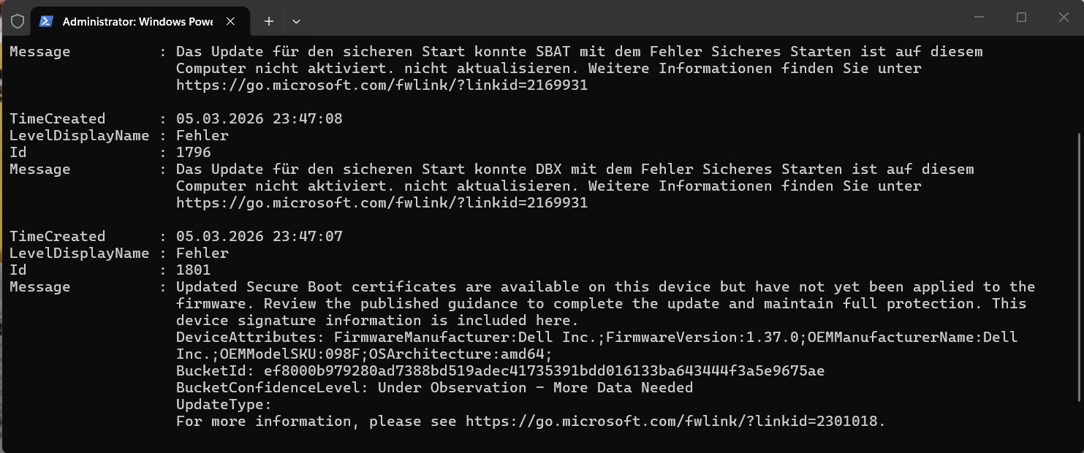Image resolution: width=1084 pixels, height=453 pixels.
Task: Open the fwlink/?linkid=2169931 link in the SBAT message
Action: 381,85
